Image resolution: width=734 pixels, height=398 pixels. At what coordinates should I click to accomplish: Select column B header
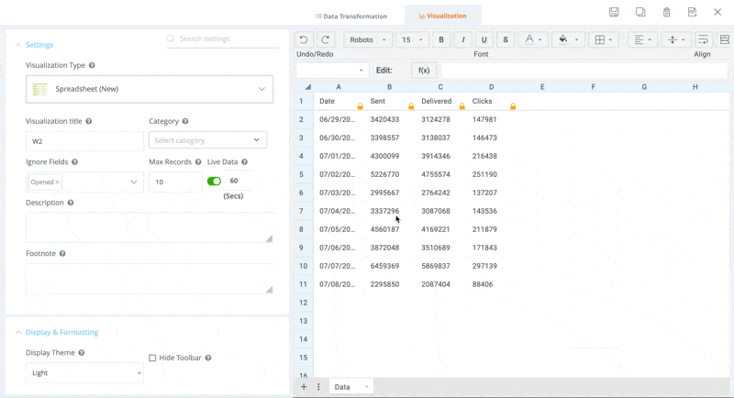pos(389,87)
